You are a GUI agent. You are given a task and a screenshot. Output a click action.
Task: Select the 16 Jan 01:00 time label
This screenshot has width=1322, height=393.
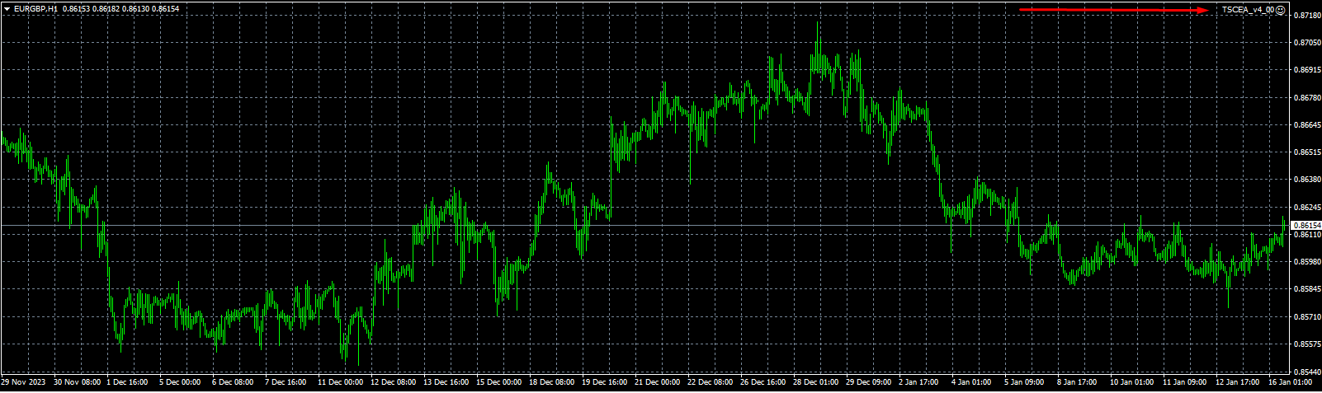point(1291,382)
